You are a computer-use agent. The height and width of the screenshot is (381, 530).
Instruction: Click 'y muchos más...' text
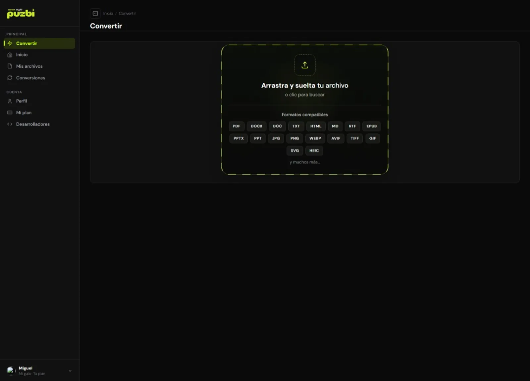[x=305, y=162]
